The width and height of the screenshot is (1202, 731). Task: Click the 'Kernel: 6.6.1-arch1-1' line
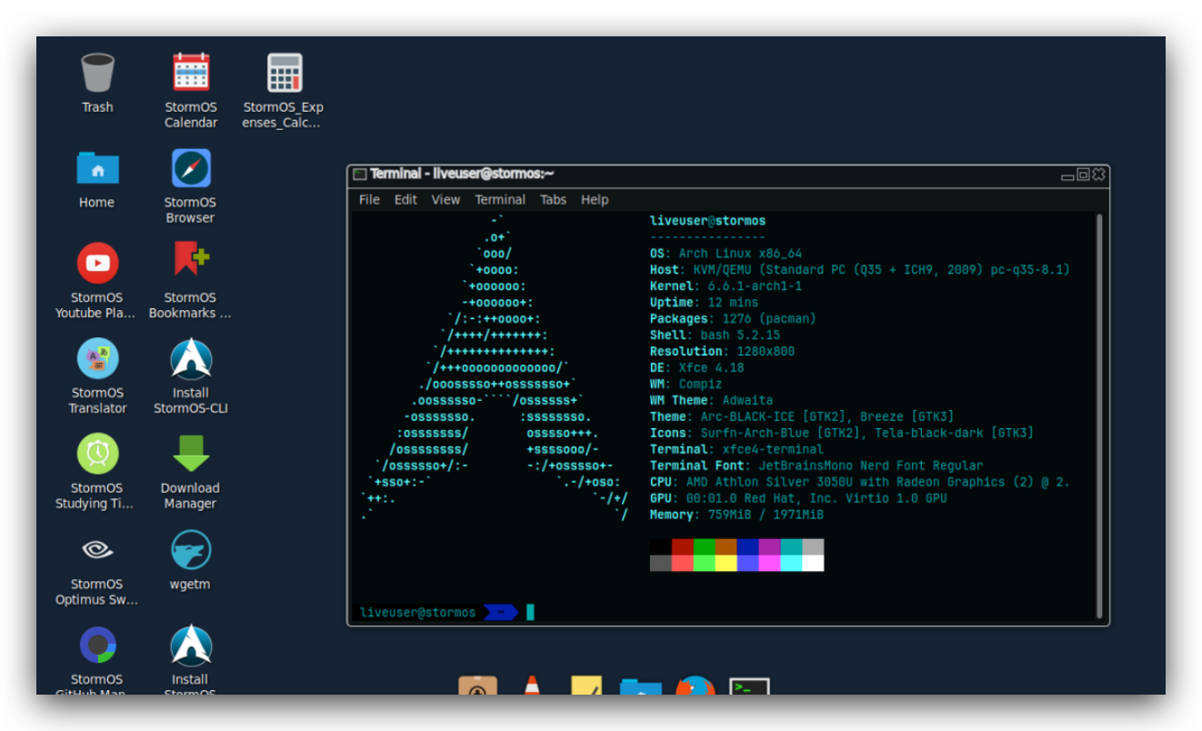[726, 286]
